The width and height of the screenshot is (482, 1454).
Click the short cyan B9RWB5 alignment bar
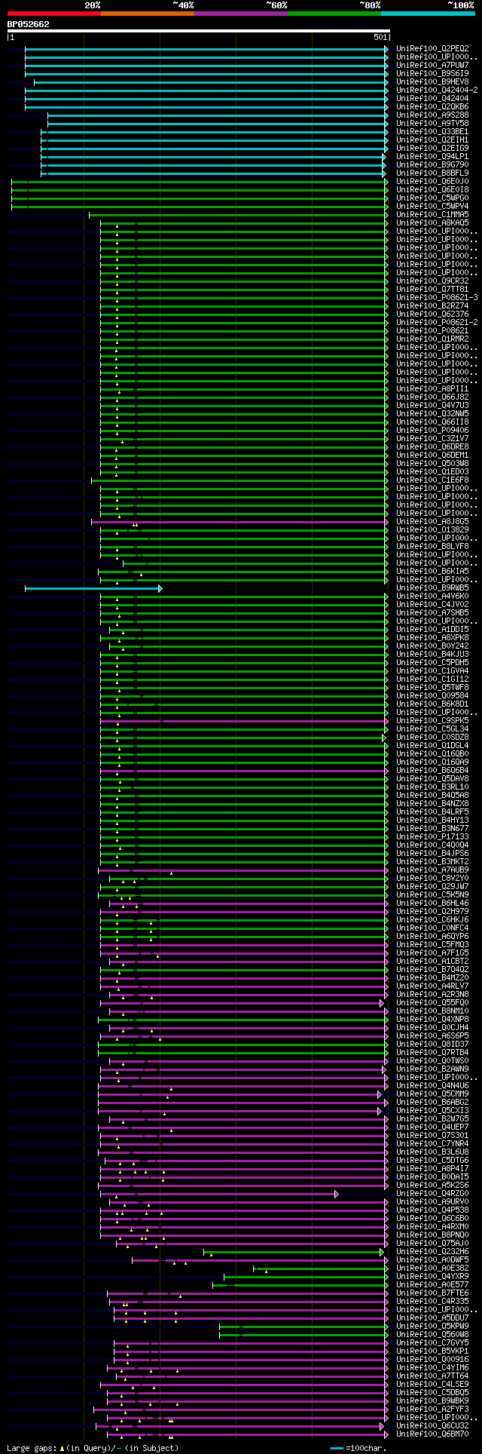[93, 588]
